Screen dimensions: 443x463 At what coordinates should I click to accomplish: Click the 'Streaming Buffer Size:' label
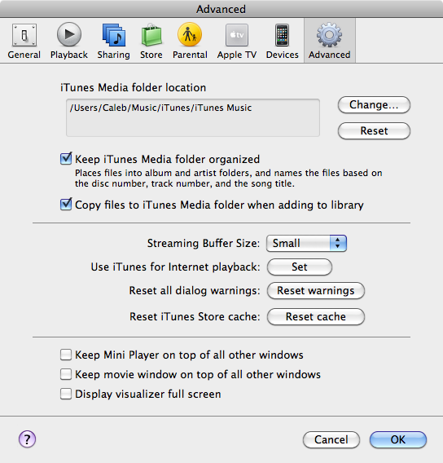click(204, 243)
